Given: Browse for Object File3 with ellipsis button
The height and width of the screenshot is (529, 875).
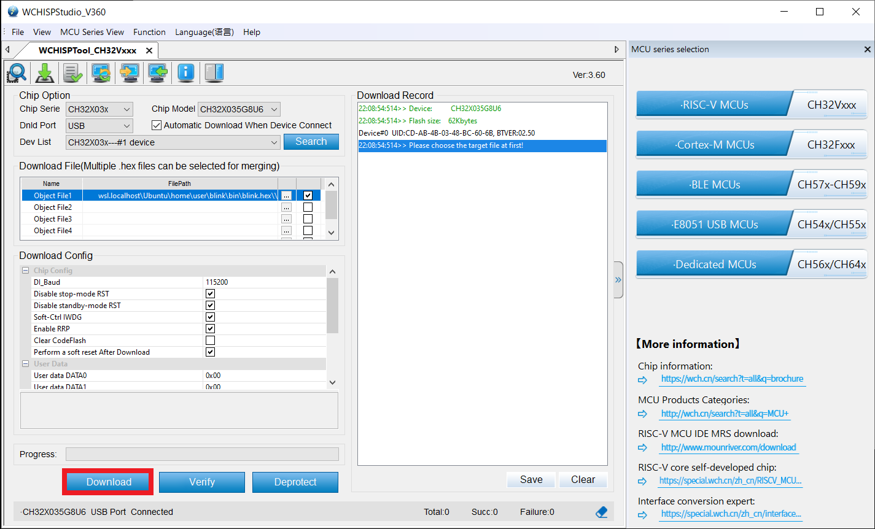Looking at the screenshot, I should coord(286,219).
